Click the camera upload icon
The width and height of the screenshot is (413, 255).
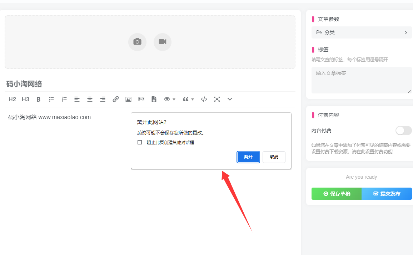[137, 42]
